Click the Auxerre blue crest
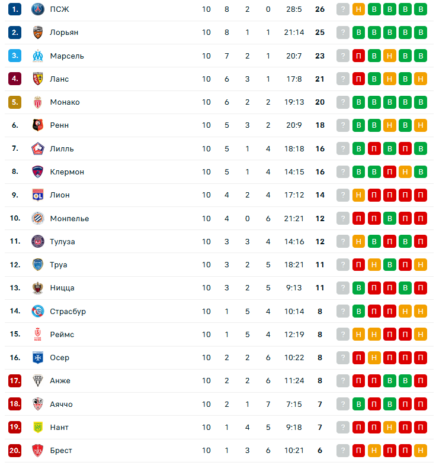This screenshot has height=466, width=436. pyautogui.click(x=38, y=358)
